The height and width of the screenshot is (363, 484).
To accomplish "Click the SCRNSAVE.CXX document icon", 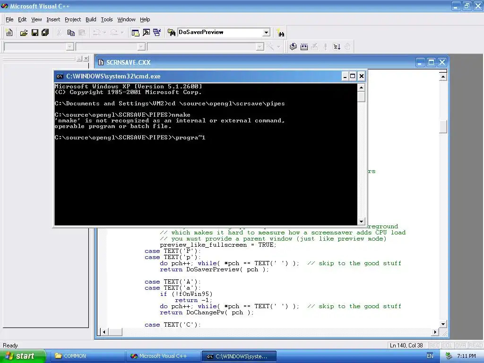I will (101, 62).
